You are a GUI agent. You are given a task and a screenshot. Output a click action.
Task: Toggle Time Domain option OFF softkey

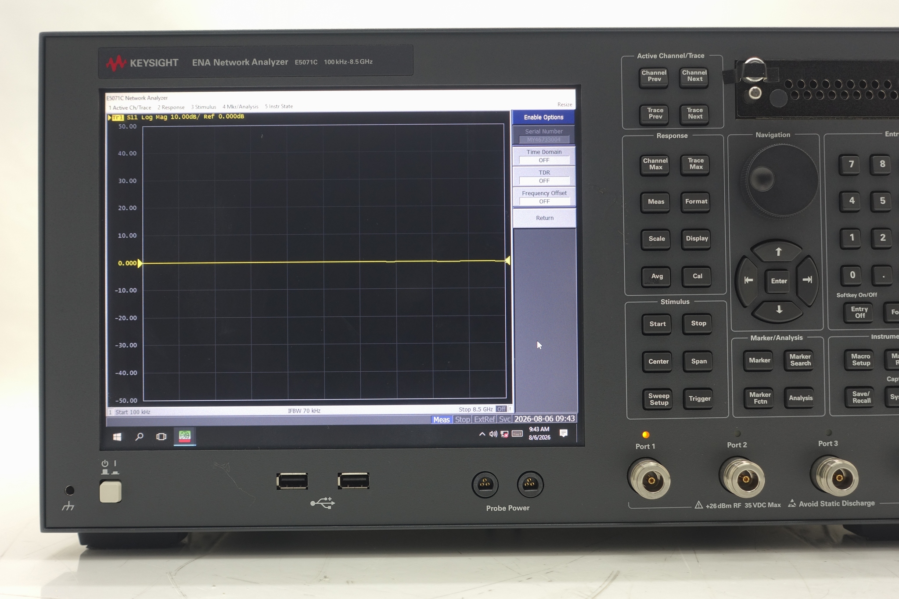click(544, 156)
